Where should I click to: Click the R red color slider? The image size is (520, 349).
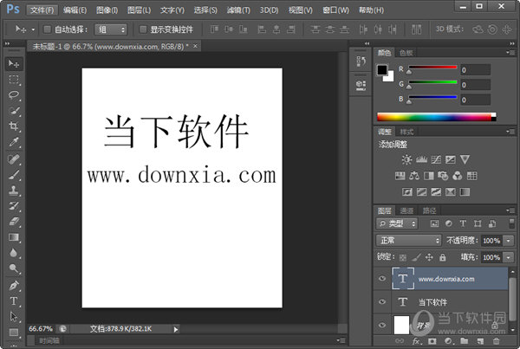tap(432, 68)
